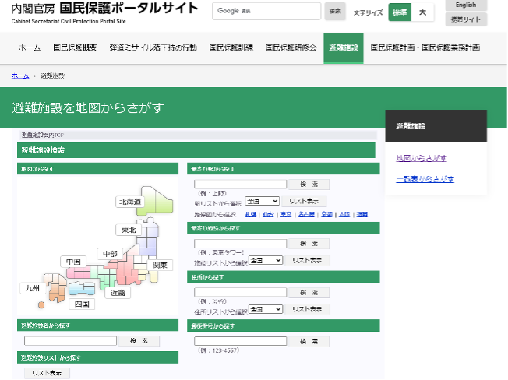Click the 避難施設検索 section header
Screen dimensions: 508x380
coord(196,150)
